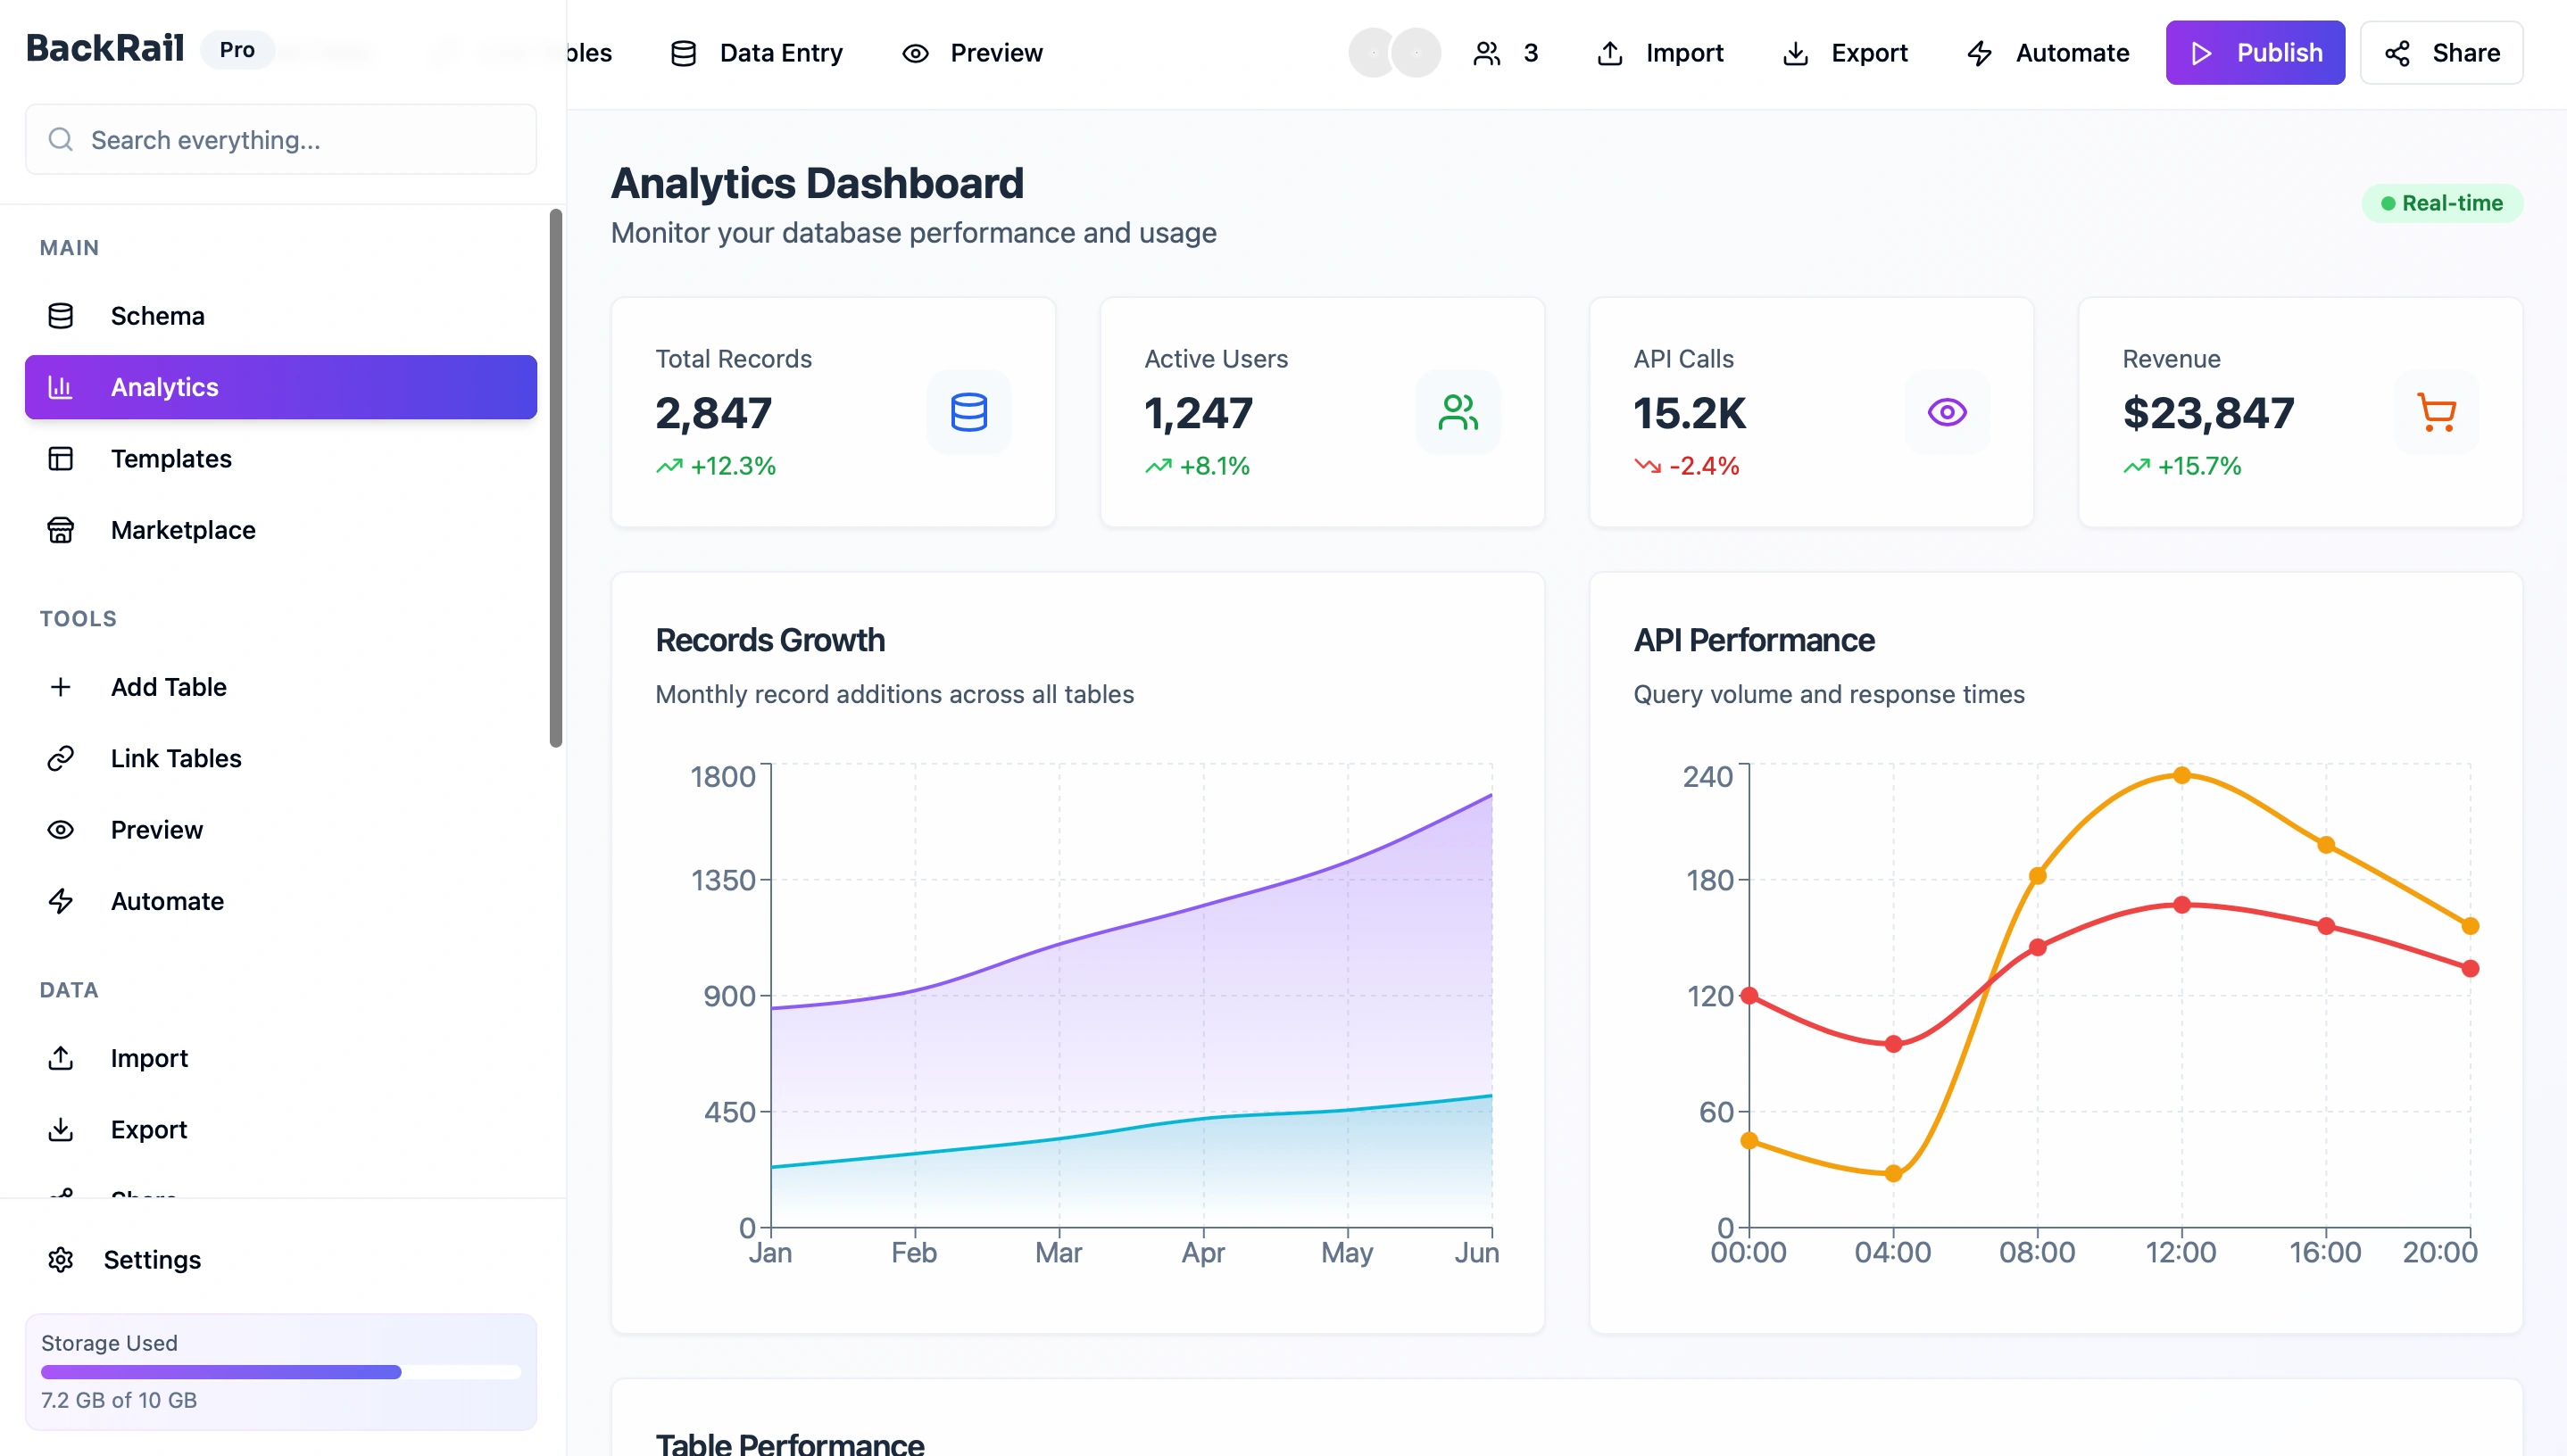Image resolution: width=2567 pixels, height=1456 pixels.
Task: Click the Active Users people icon
Action: [x=1458, y=412]
